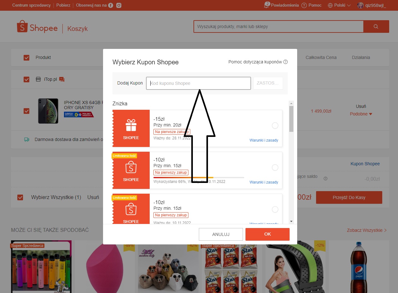Toggle the Wybierz Wszystkie checkbox
The width and height of the screenshot is (398, 293).
tap(20, 197)
